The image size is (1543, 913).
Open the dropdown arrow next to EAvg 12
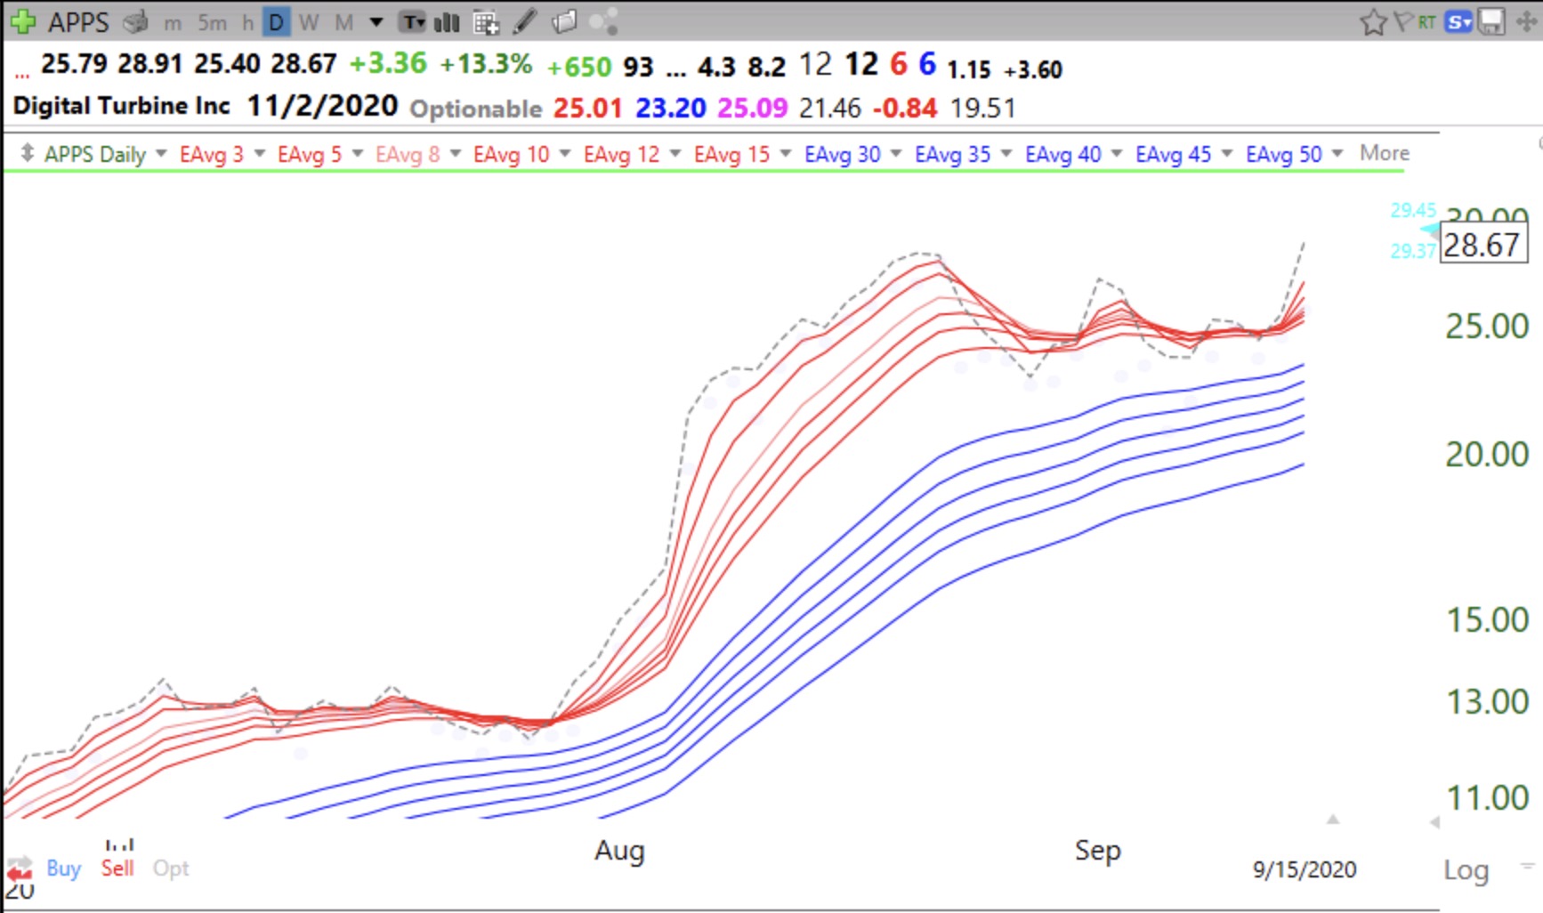tap(675, 153)
